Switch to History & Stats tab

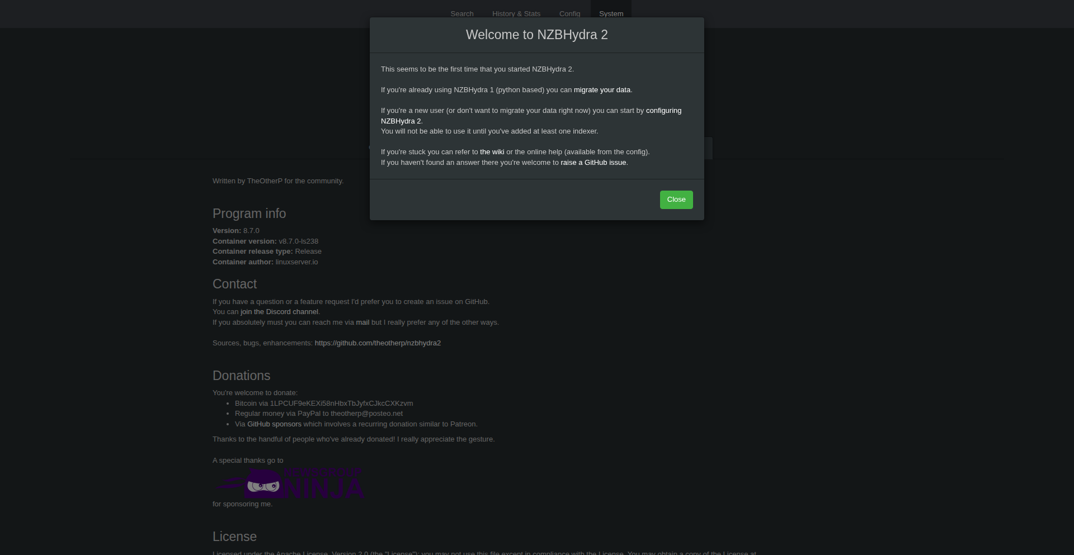516,14
